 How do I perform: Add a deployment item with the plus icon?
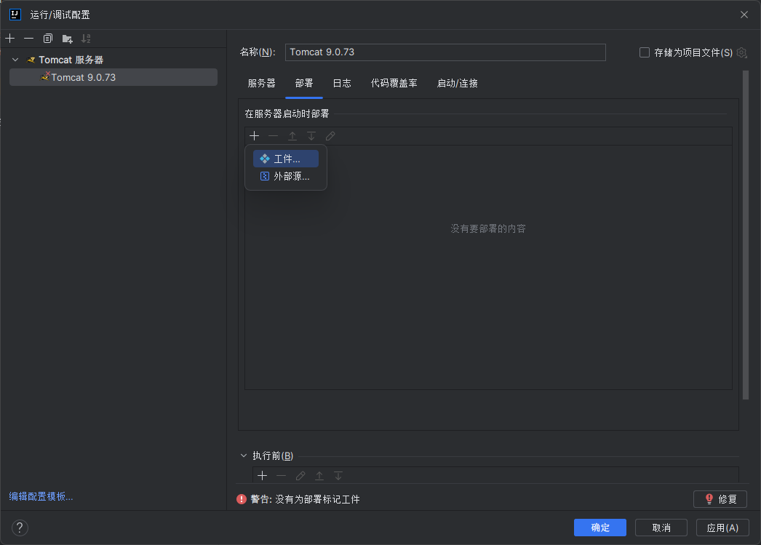tap(255, 136)
